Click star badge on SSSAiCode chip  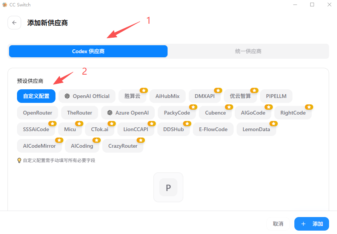point(52,124)
